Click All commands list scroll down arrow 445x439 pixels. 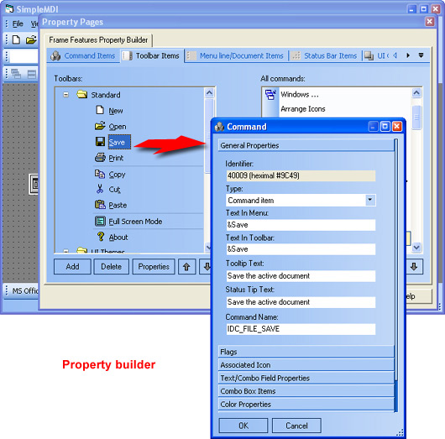(416, 248)
